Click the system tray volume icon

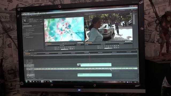pos(131,82)
